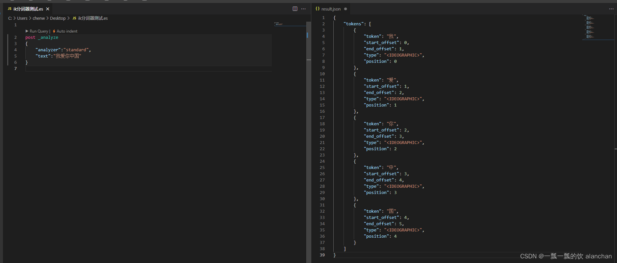Open the Desktop breadcrumb segment
Screen dimensions: 617x263
click(58, 18)
